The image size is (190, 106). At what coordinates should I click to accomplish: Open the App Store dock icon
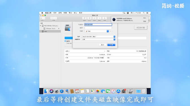click(118, 91)
